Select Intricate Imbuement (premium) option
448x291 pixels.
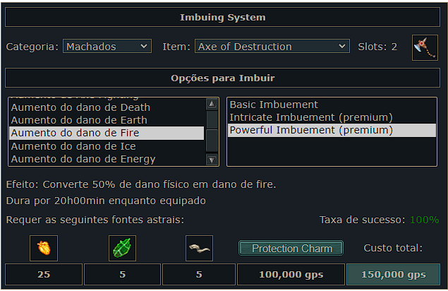311,117
